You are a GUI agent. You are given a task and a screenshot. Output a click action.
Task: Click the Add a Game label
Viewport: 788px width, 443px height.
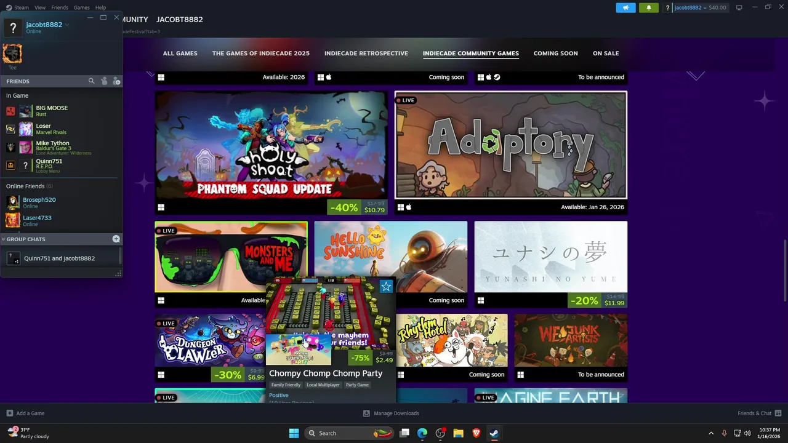(30, 413)
